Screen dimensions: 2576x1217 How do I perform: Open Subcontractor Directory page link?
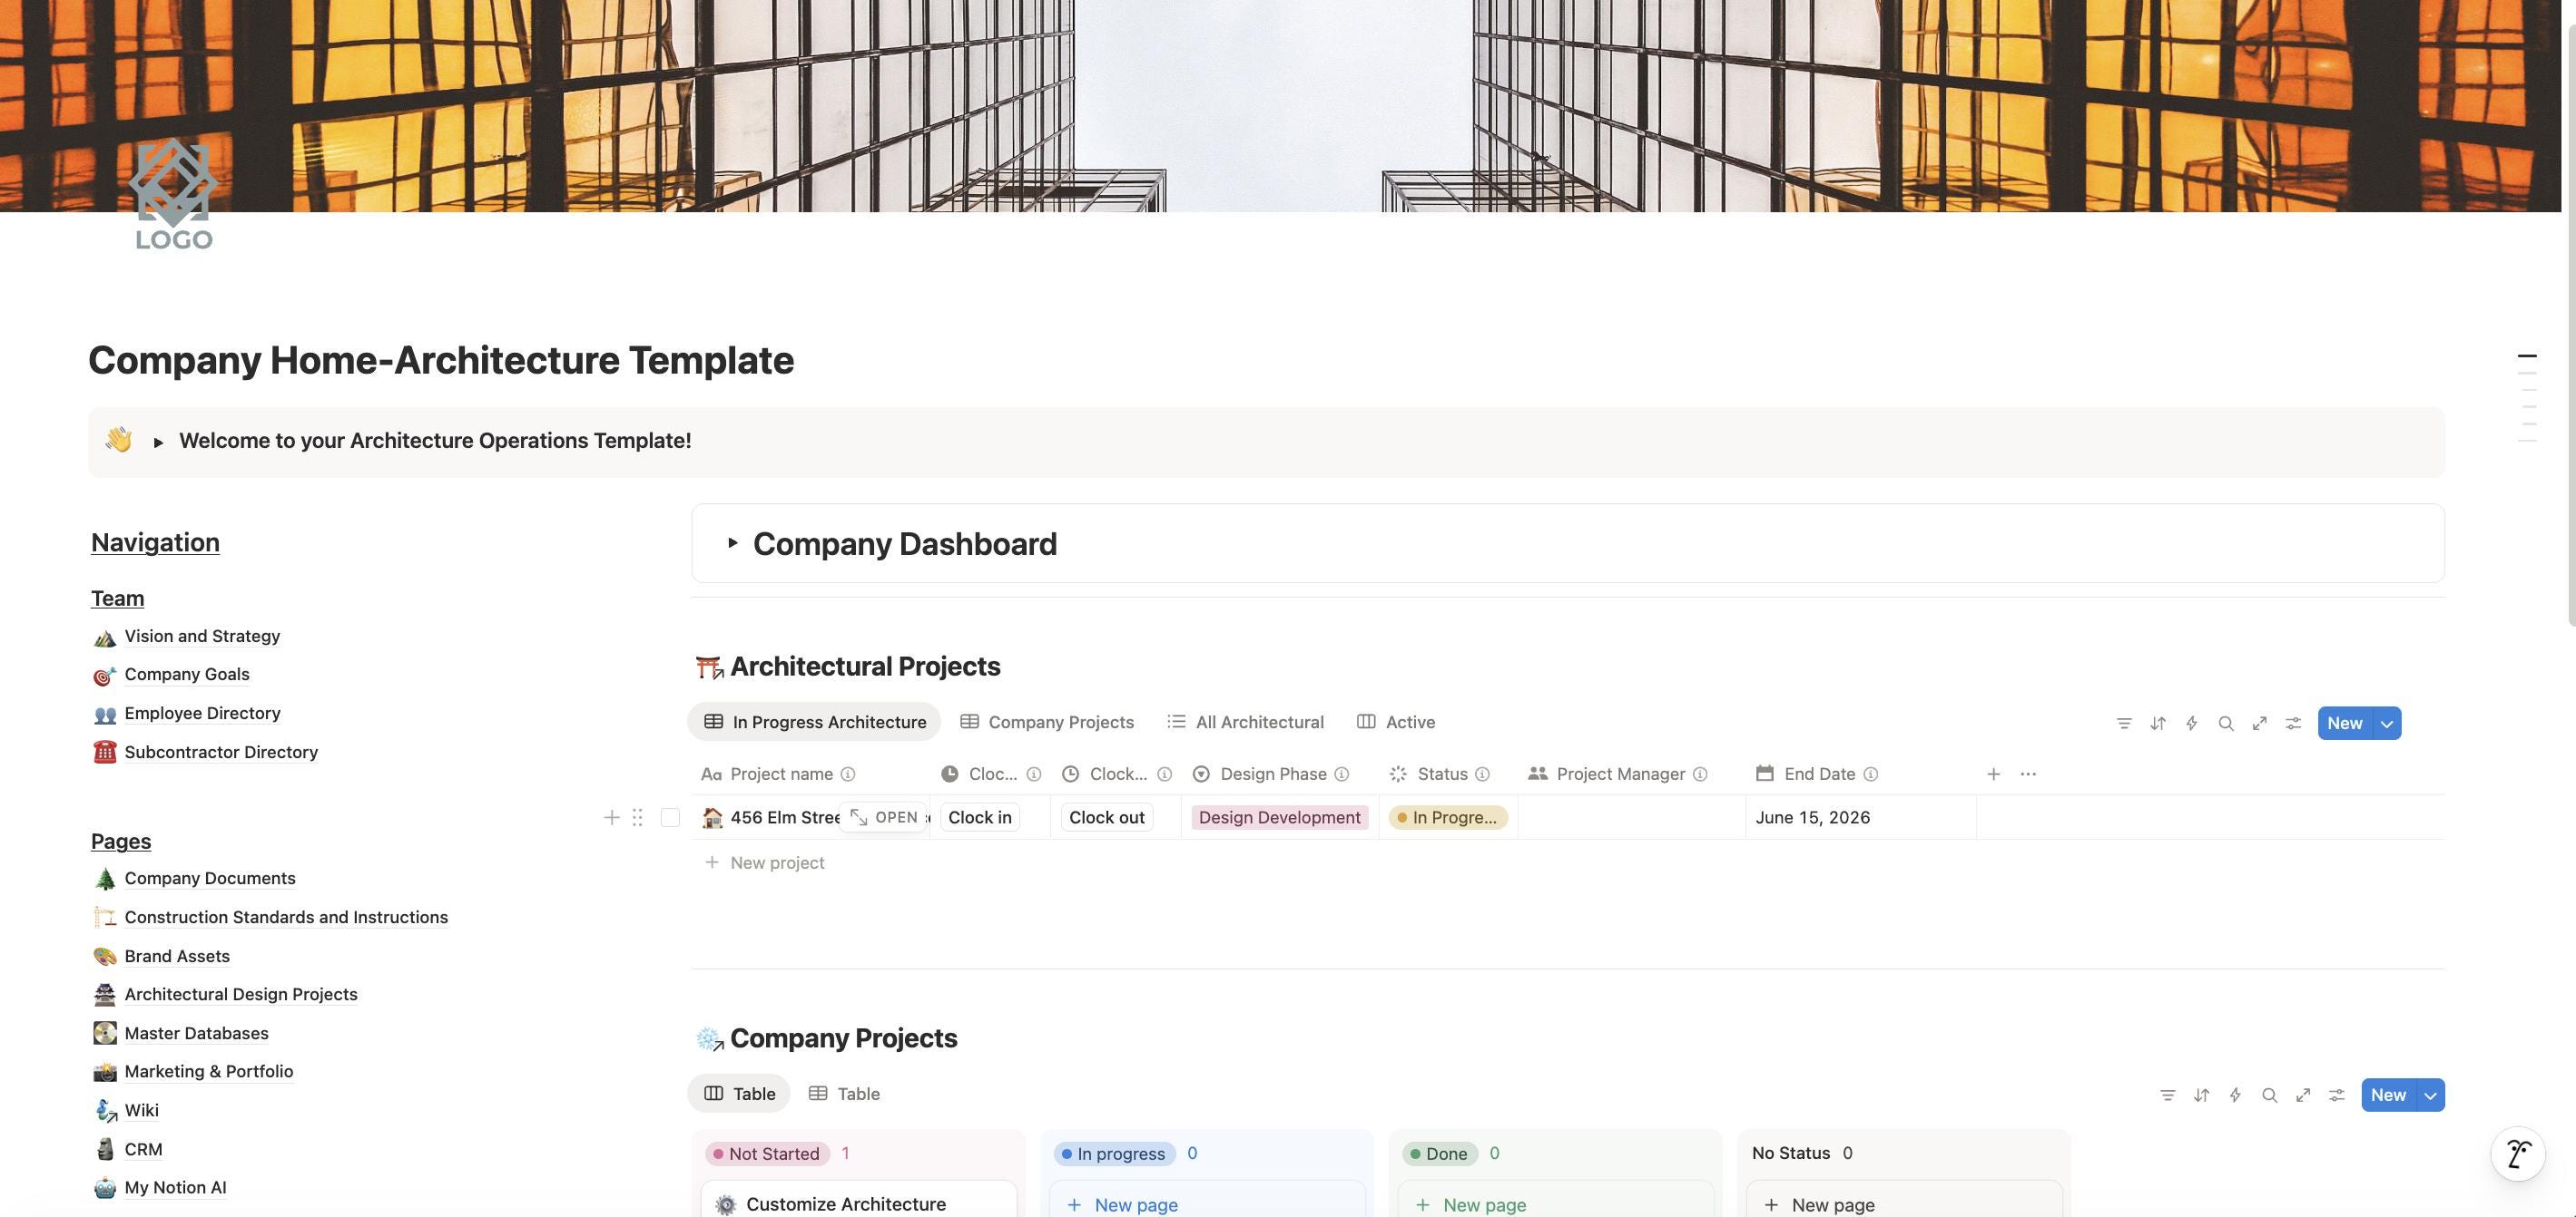tap(221, 753)
